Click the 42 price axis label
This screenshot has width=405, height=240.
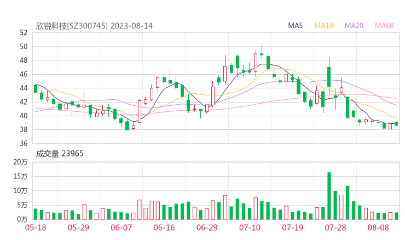pos(24,102)
